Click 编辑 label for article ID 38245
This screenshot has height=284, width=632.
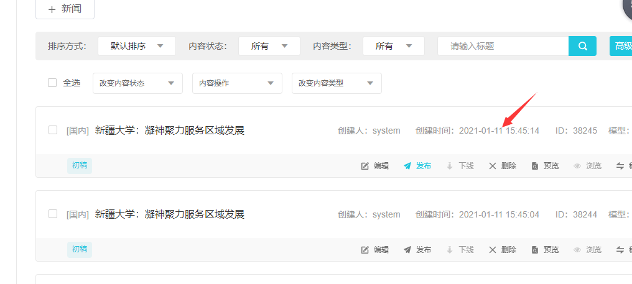(381, 166)
